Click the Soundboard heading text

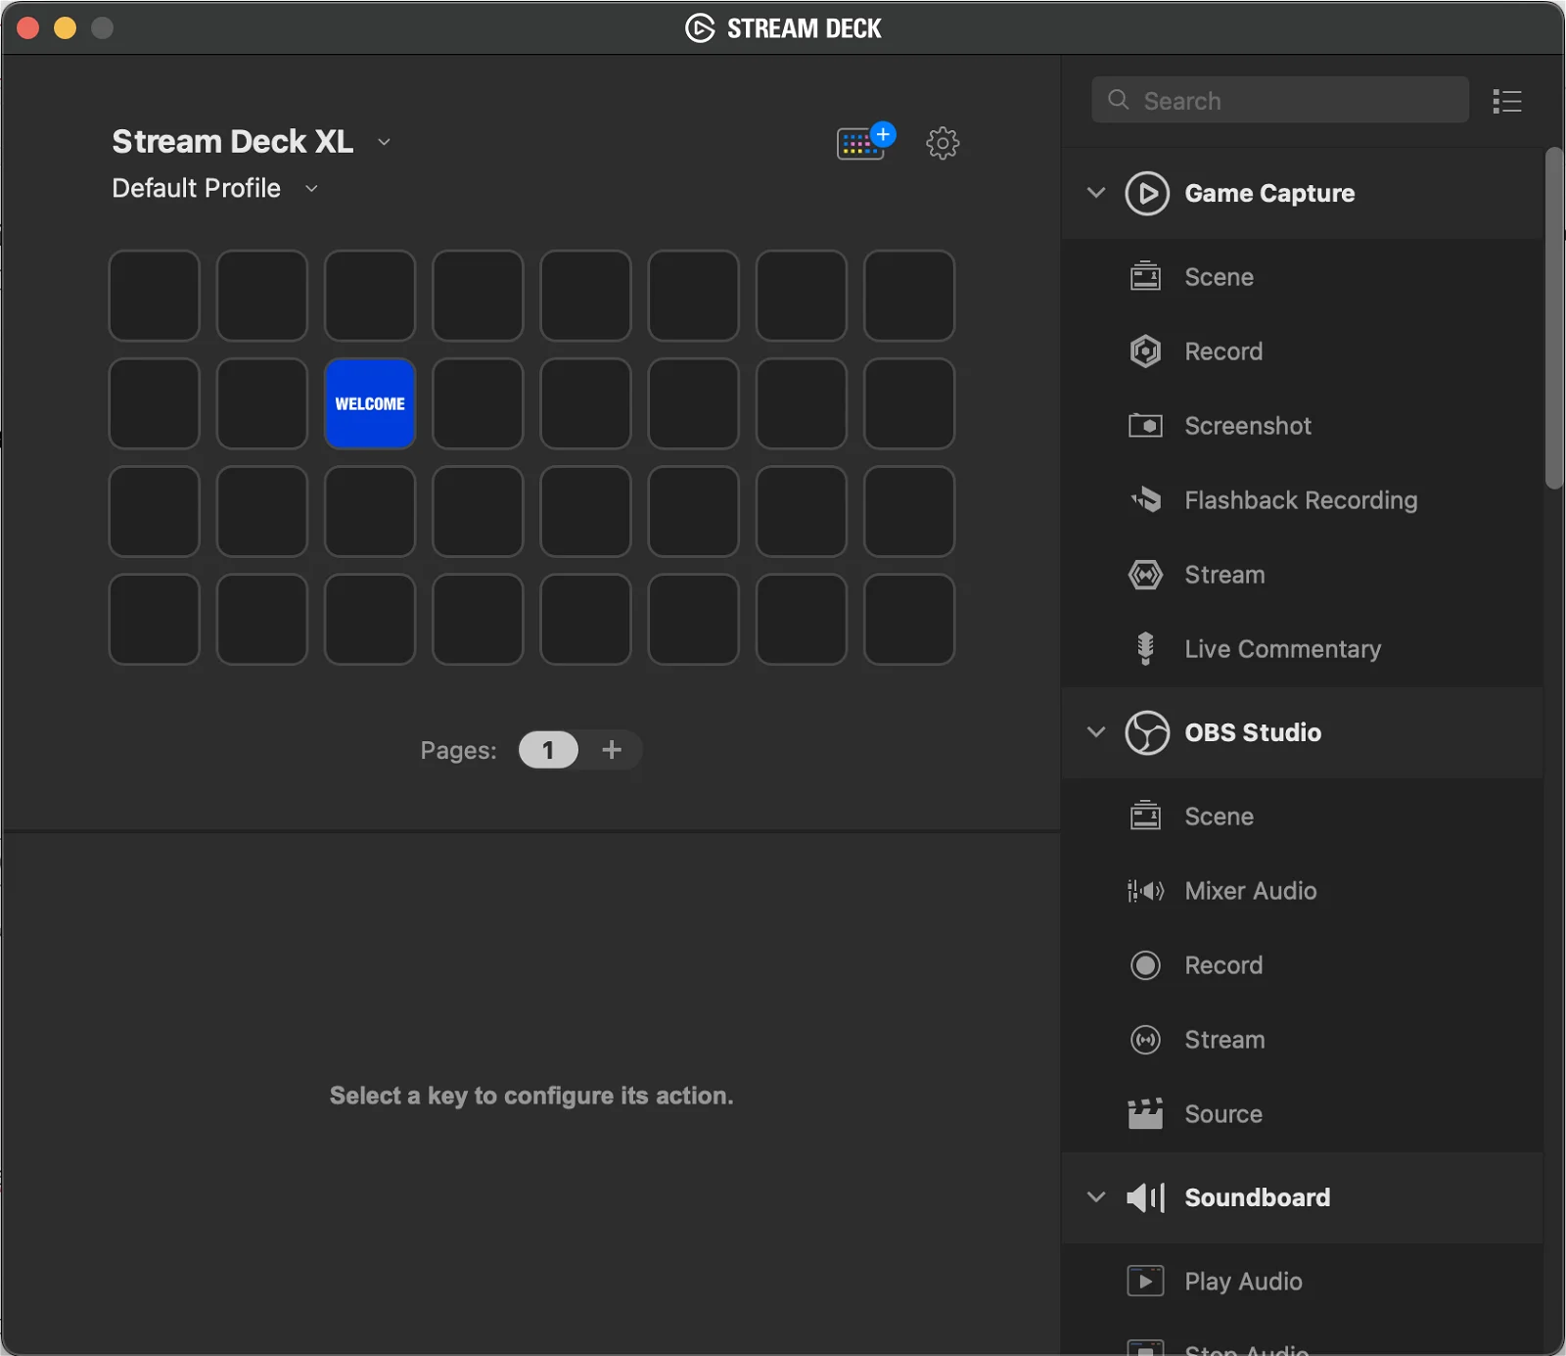[1257, 1197]
